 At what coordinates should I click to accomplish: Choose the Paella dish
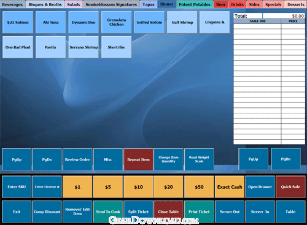pos(51,47)
